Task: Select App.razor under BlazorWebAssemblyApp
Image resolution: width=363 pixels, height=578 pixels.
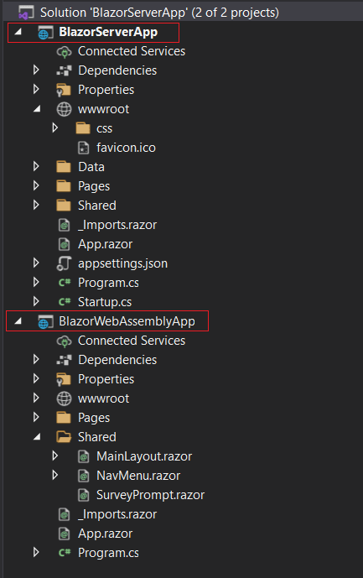Action: 105,534
